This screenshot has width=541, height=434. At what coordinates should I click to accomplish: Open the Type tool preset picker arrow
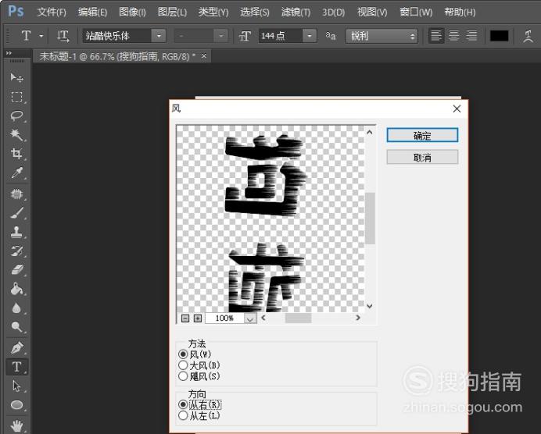[41, 36]
